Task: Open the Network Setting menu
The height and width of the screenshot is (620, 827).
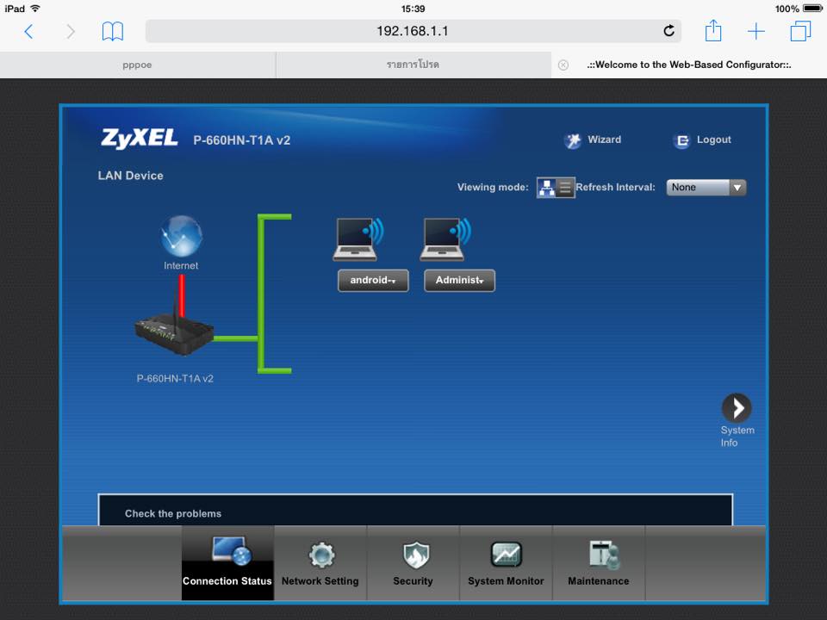Action: coord(320,563)
